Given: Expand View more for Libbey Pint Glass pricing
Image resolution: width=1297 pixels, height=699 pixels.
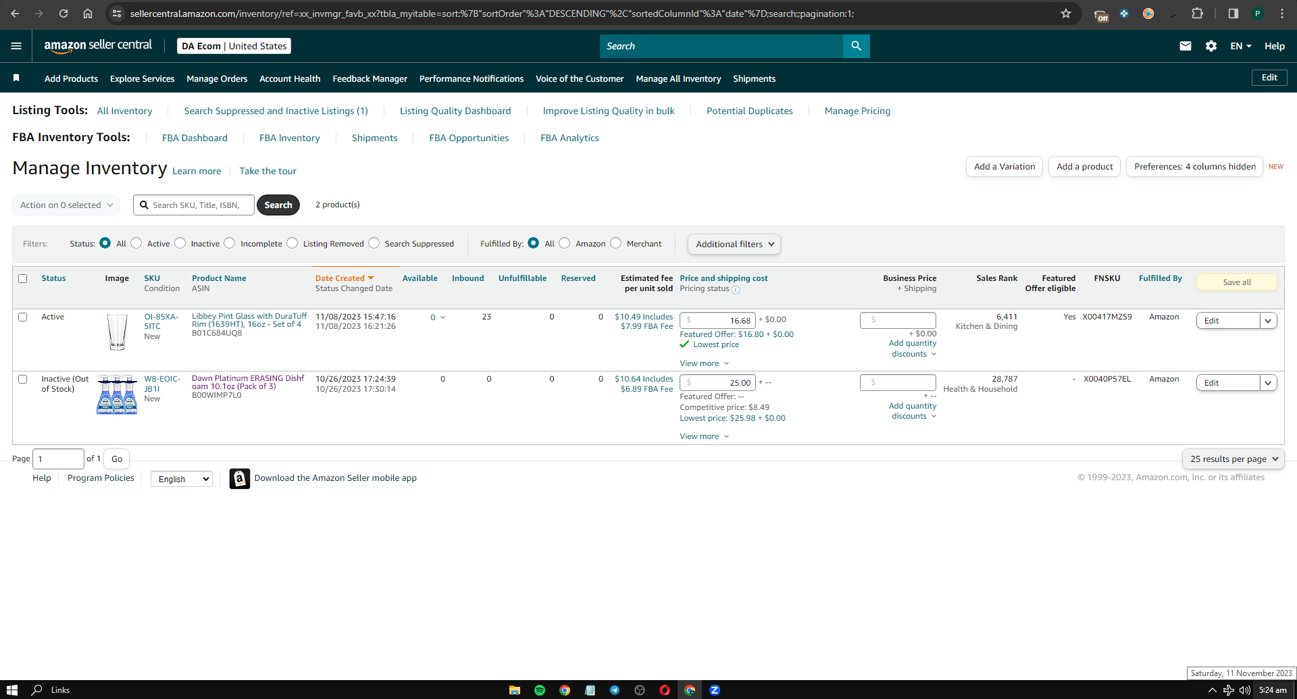Looking at the screenshot, I should click(705, 363).
